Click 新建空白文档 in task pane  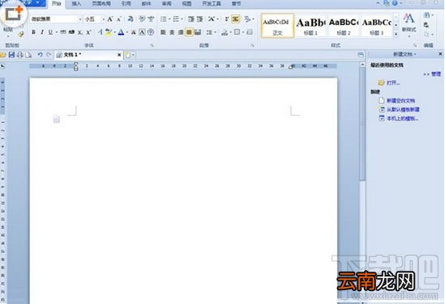pos(400,100)
